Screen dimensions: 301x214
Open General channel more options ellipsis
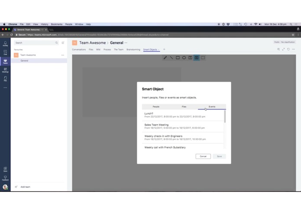(126, 43)
